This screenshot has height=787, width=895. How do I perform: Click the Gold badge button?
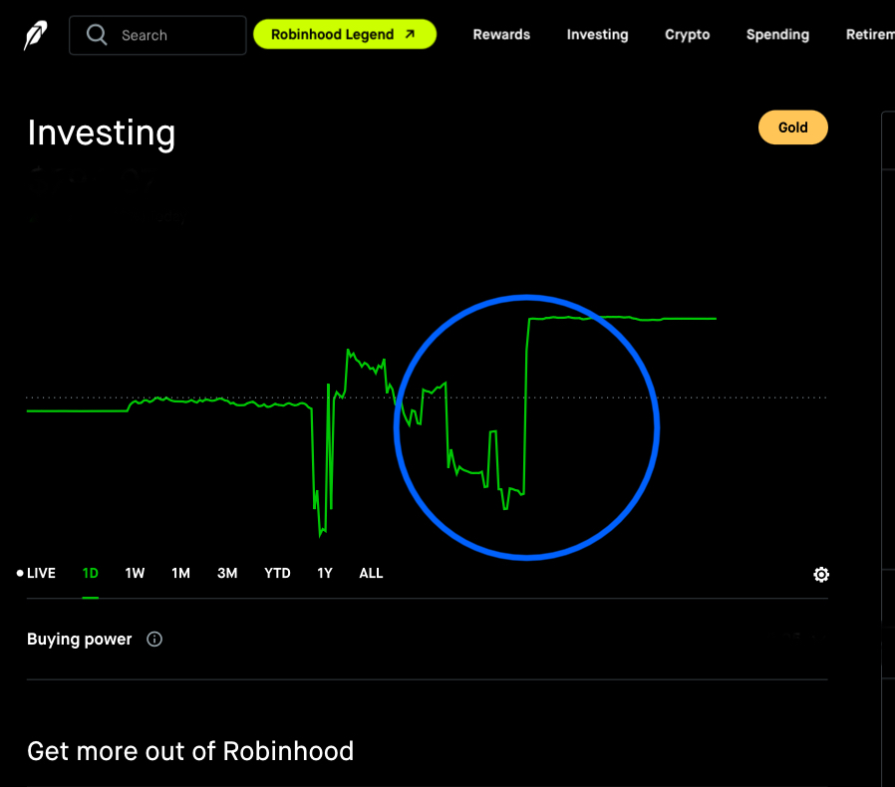click(x=793, y=128)
